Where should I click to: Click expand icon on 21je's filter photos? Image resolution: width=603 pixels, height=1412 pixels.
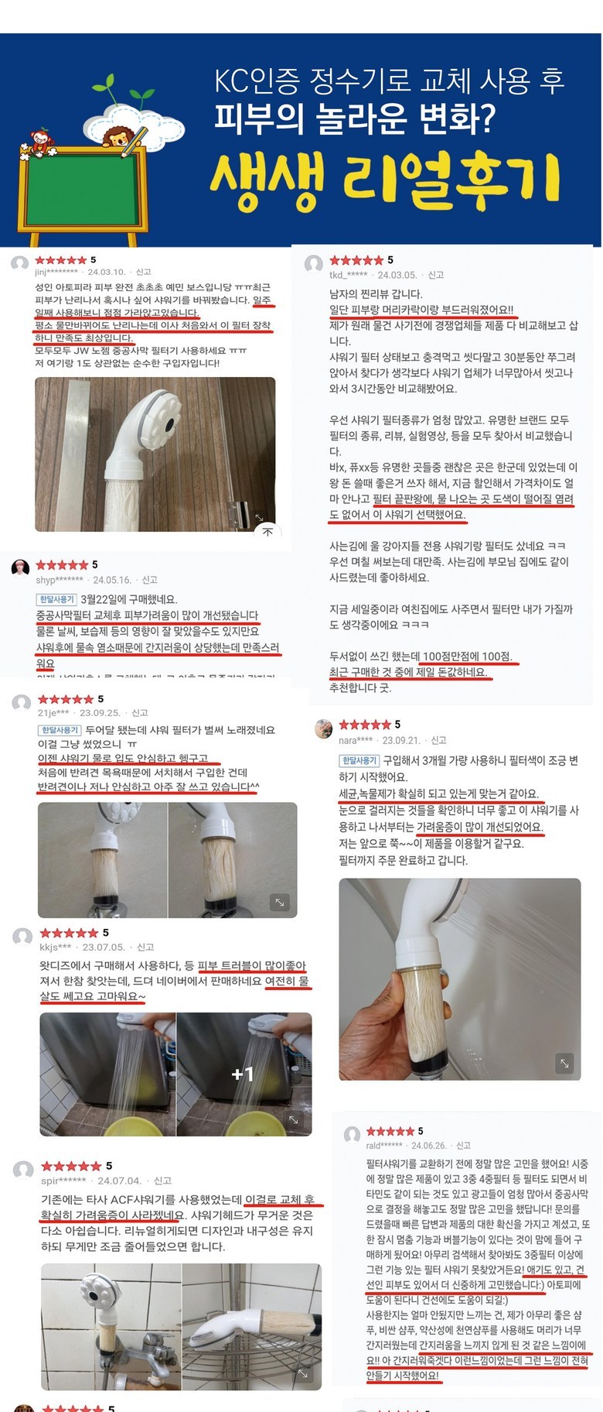click(x=279, y=902)
